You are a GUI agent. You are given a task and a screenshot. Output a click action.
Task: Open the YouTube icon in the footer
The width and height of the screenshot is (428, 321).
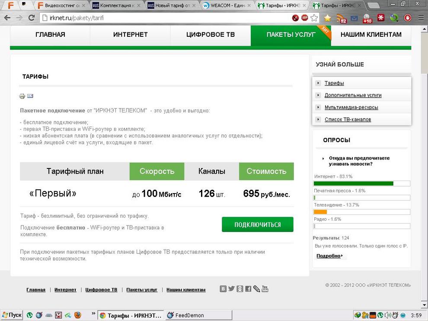pos(265,289)
